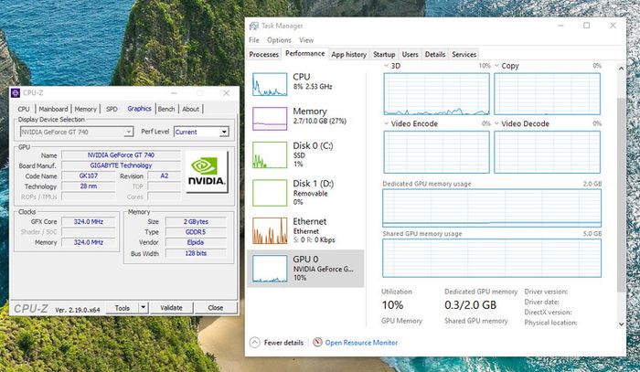This screenshot has height=372, width=640.
Task: Click the memory Vendor Elpida value
Action: click(196, 242)
